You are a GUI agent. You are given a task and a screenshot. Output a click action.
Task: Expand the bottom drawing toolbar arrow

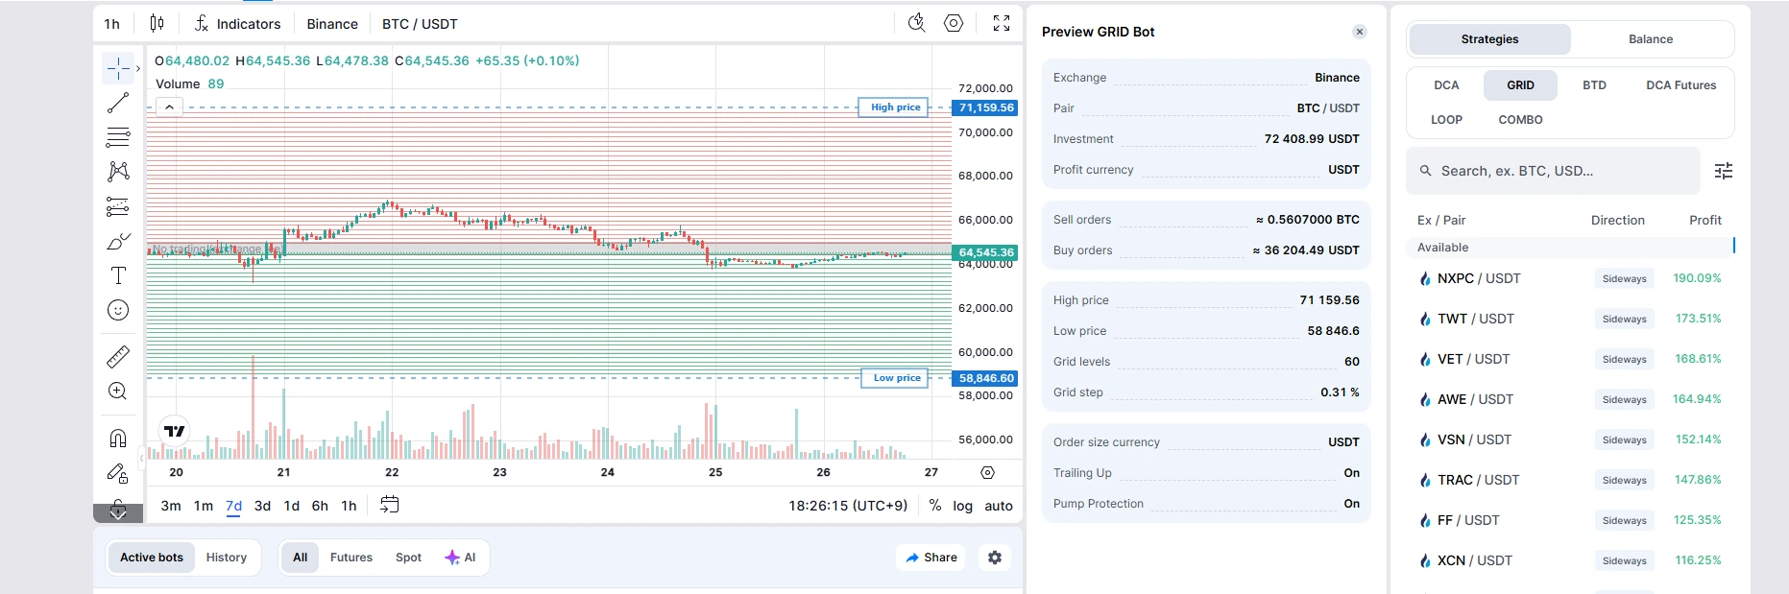118,512
